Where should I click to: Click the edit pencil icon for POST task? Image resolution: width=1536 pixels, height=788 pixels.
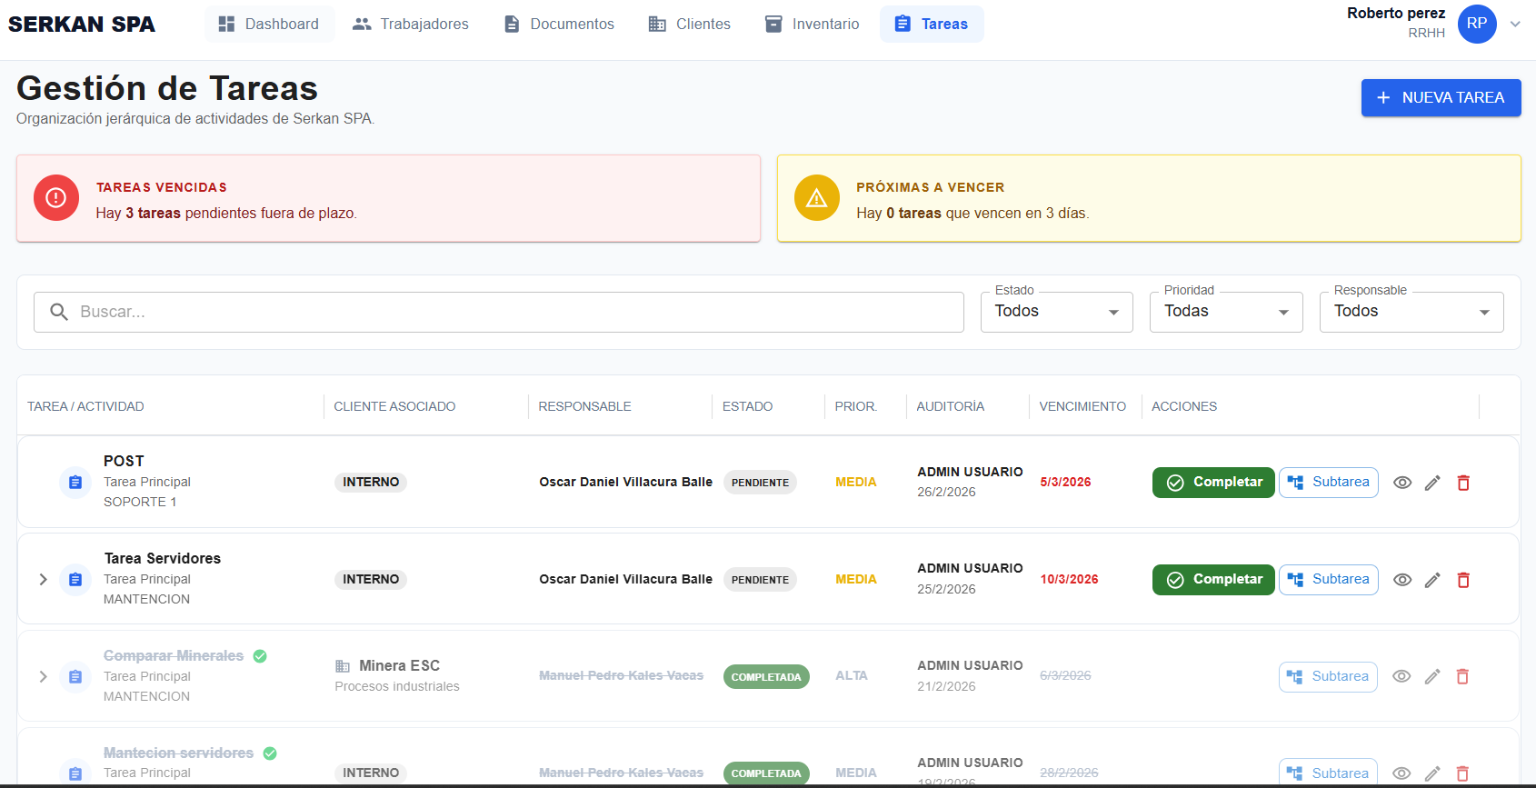tap(1432, 483)
